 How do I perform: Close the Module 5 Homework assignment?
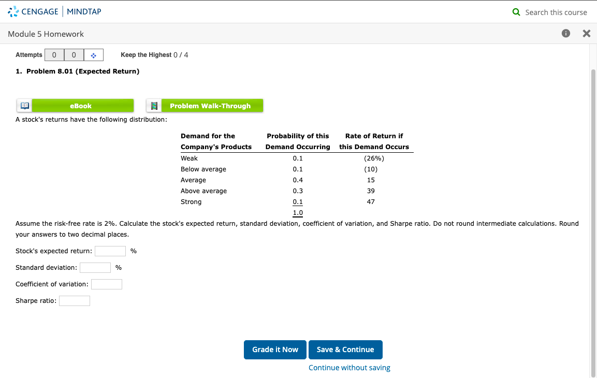[586, 33]
